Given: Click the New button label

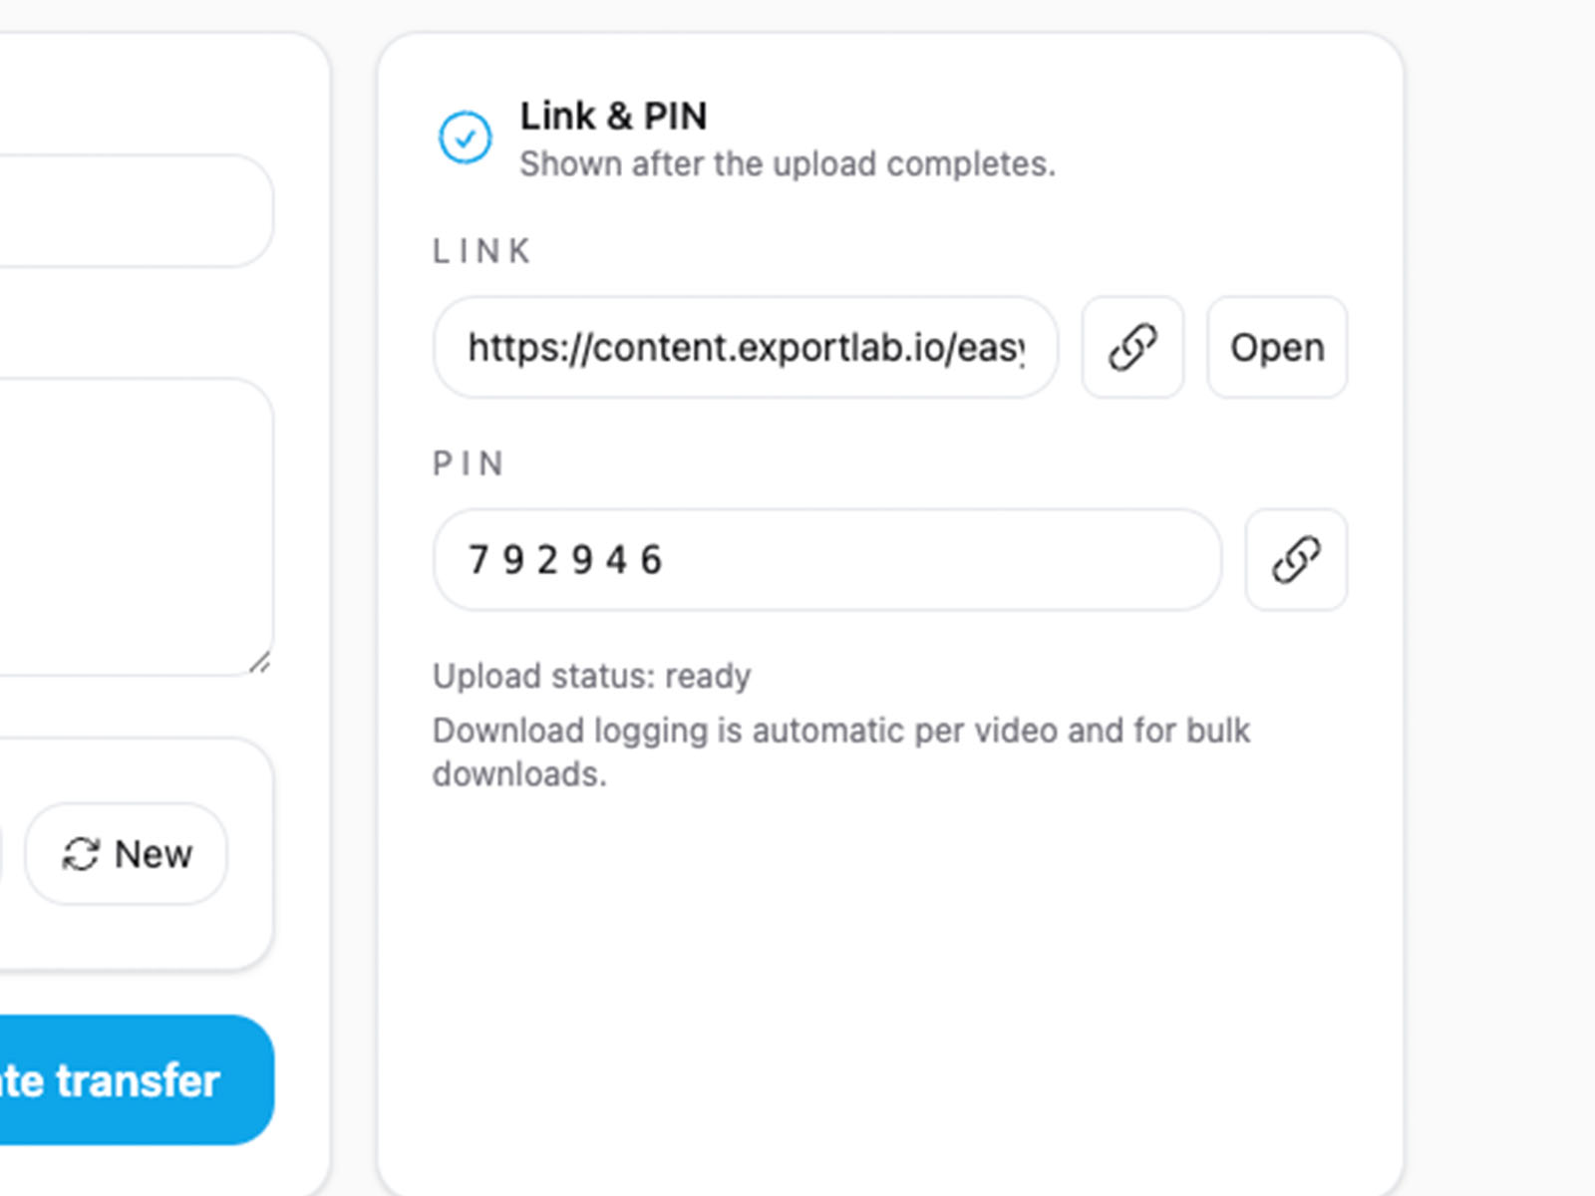Looking at the screenshot, I should point(153,854).
